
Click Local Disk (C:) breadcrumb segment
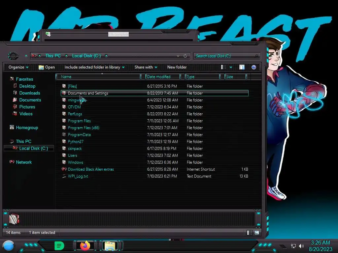pos(86,56)
